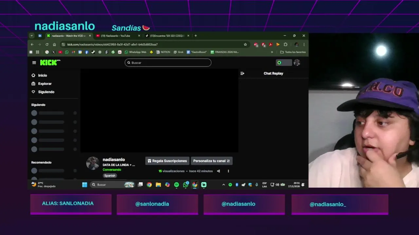The image size is (419, 235).
Task: Open the X (Twitter) bookmark icon
Action: coord(53,52)
